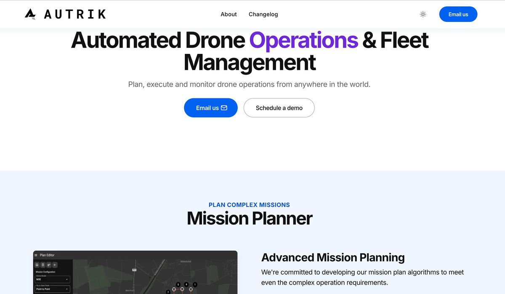Viewport: 505px width, 294px height.
Task: Select waypoint marker 5 on the map
Action: coord(178,285)
